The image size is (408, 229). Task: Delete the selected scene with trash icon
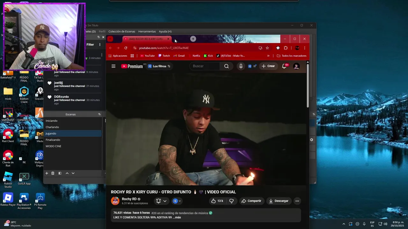click(x=53, y=173)
